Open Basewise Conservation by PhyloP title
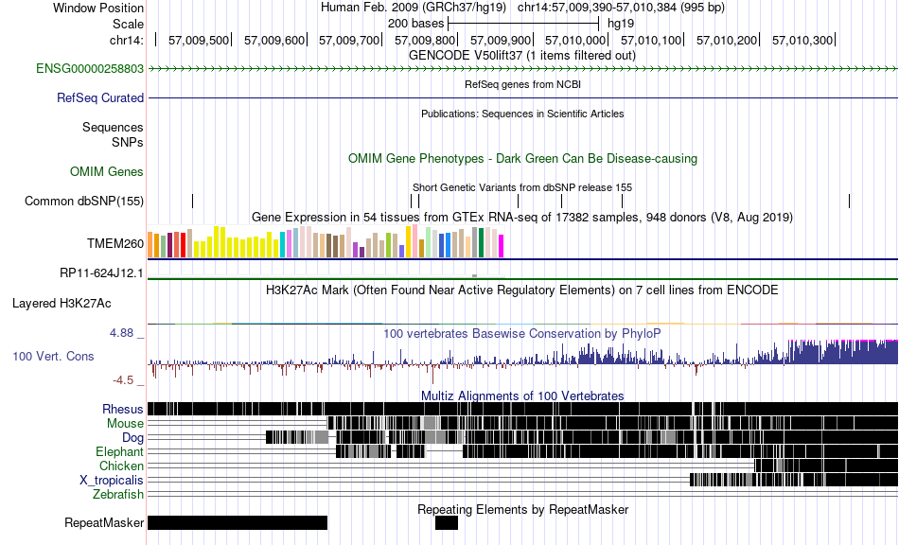The width and height of the screenshot is (899, 545). tap(522, 334)
